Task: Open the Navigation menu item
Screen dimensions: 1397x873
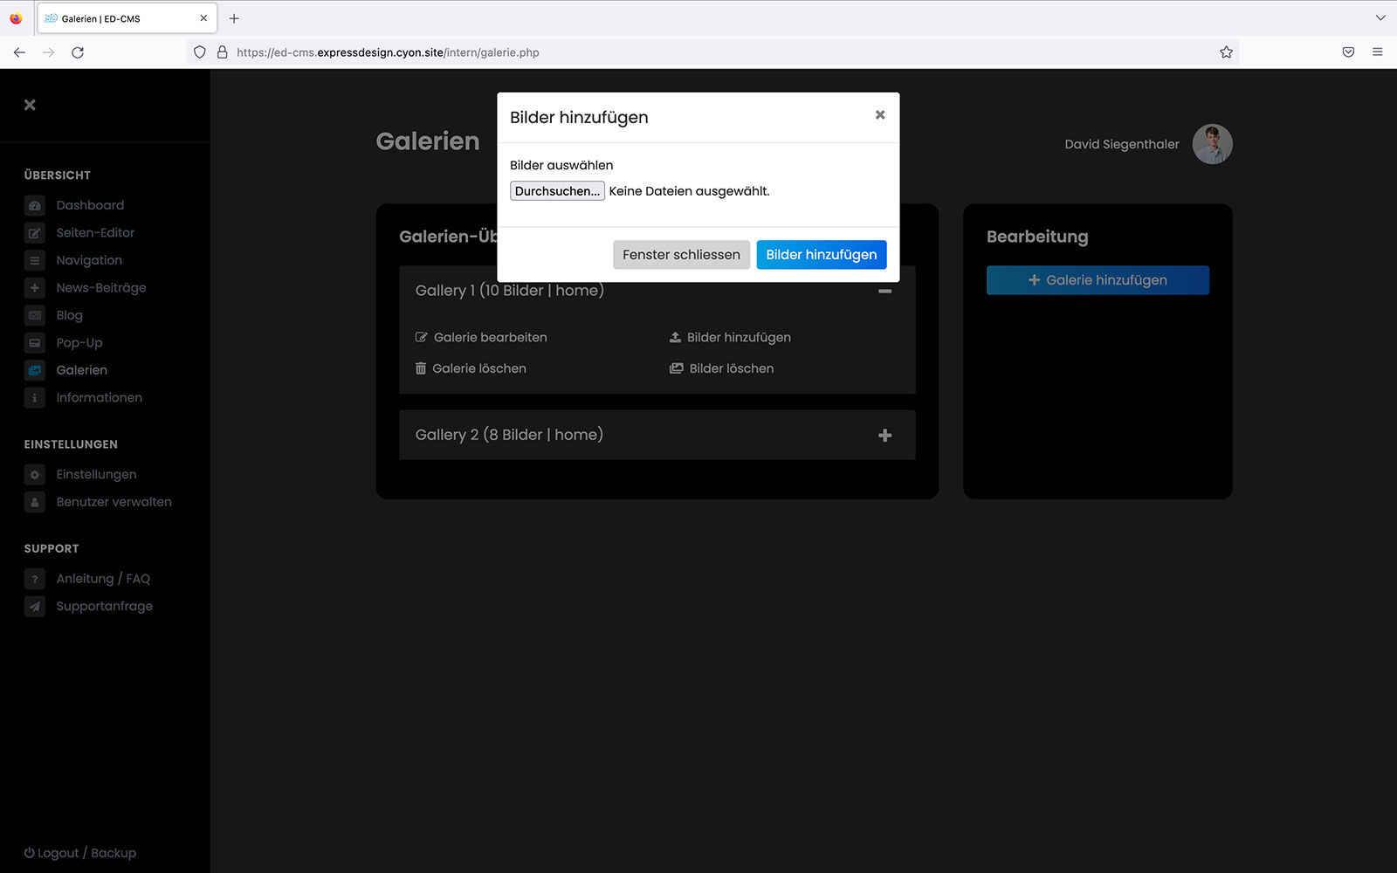Action: pyautogui.click(x=89, y=260)
